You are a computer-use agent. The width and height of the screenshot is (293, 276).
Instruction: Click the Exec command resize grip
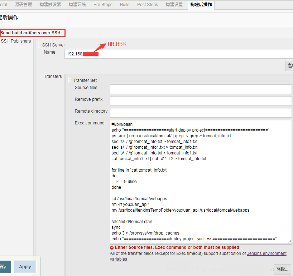(290, 241)
